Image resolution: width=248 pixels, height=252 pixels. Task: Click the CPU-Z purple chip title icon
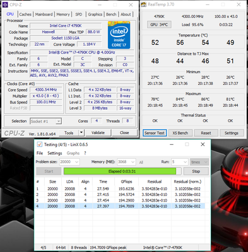click(5, 5)
